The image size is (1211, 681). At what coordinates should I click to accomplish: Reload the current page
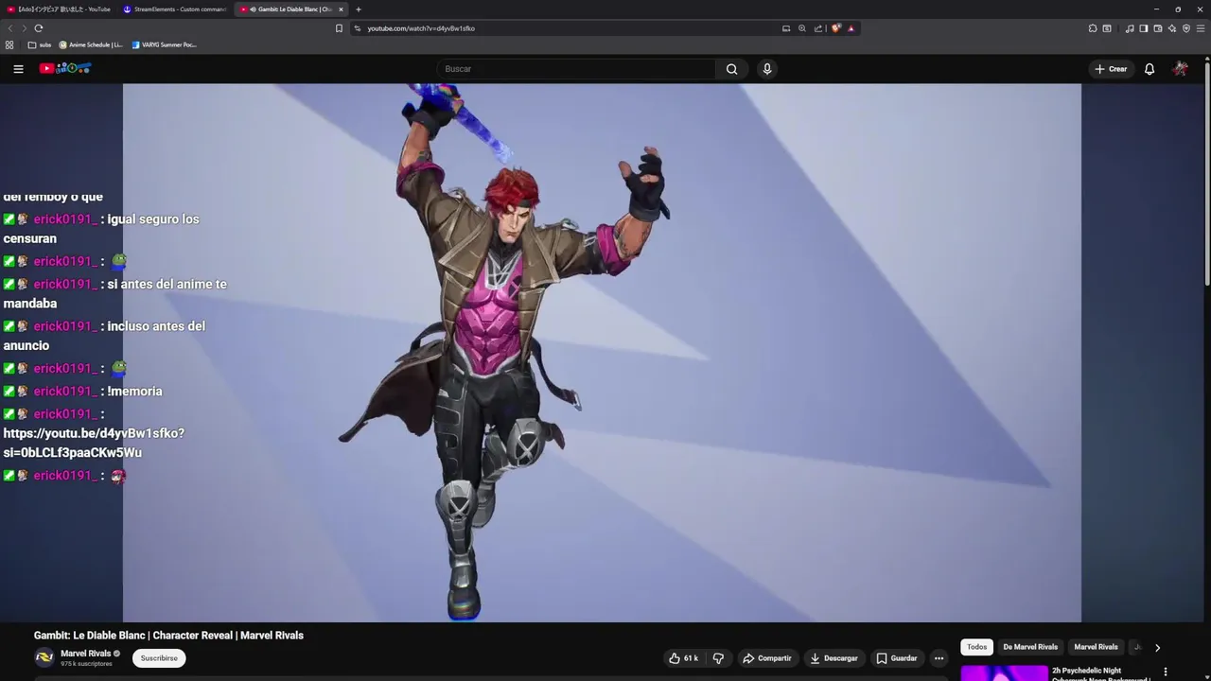[39, 28]
